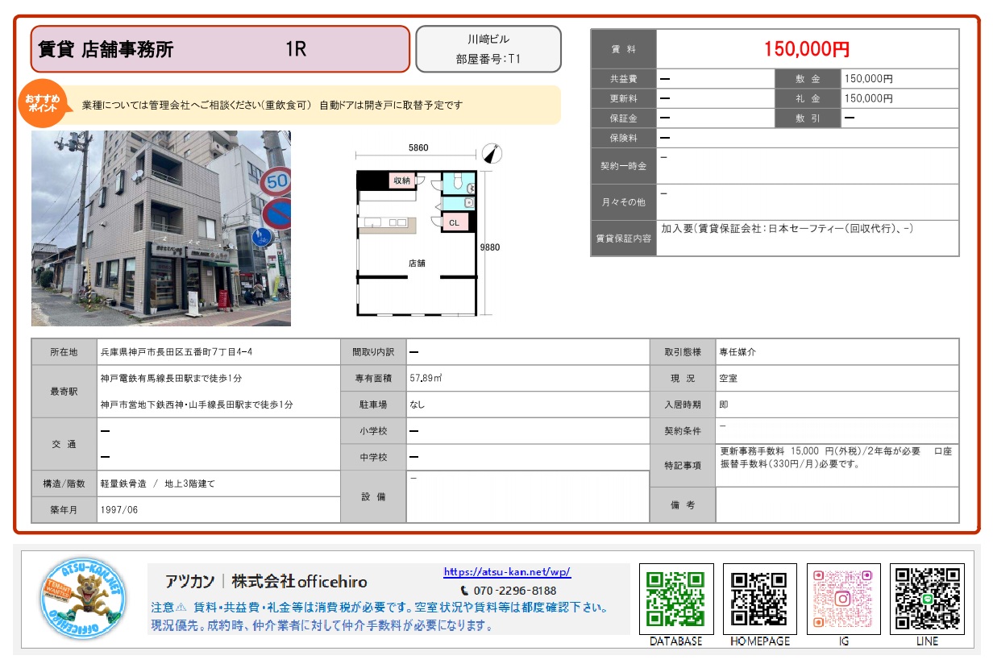Click the 収納 storage area on the floor plan
This screenshot has height=668, width=993.
(x=401, y=179)
